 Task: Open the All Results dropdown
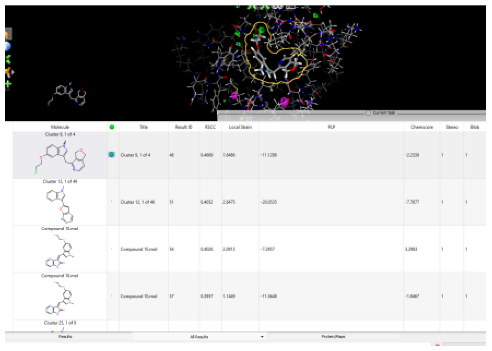tap(261, 336)
